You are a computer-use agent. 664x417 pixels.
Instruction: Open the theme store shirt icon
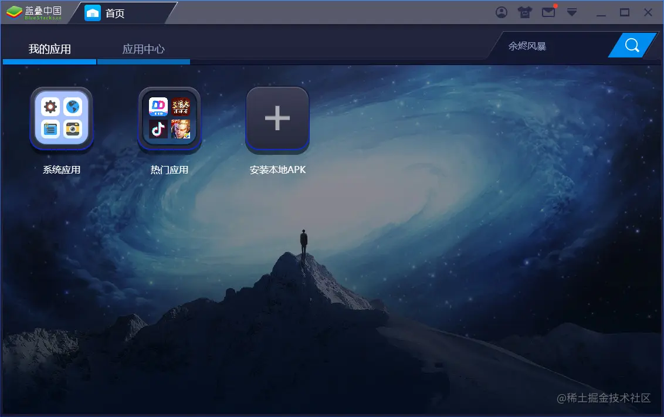coord(524,12)
